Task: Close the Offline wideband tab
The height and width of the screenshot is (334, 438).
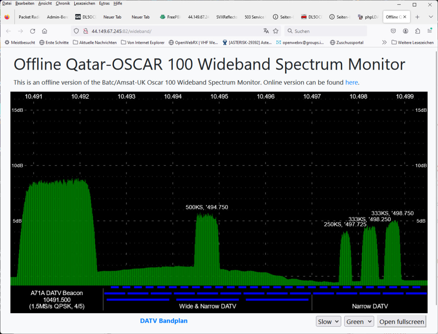Action: tap(405, 17)
